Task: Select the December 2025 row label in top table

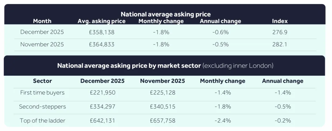Action: pos(42,32)
